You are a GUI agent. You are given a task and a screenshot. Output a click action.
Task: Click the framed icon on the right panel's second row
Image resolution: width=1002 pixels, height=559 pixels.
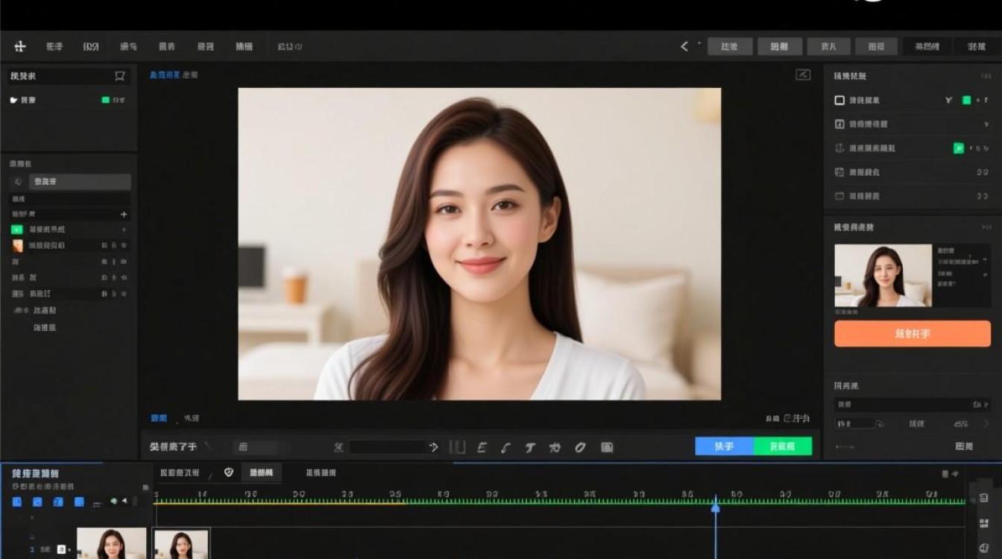pyautogui.click(x=839, y=124)
